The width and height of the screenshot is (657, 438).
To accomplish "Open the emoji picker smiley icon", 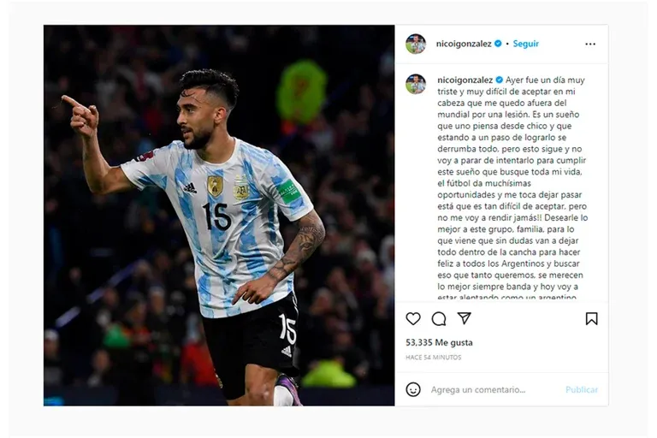I will pyautogui.click(x=413, y=389).
